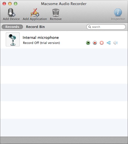The width and height of the screenshot is (128, 144).
Task: Click the blue split-arrow icon
Action: point(109,43)
